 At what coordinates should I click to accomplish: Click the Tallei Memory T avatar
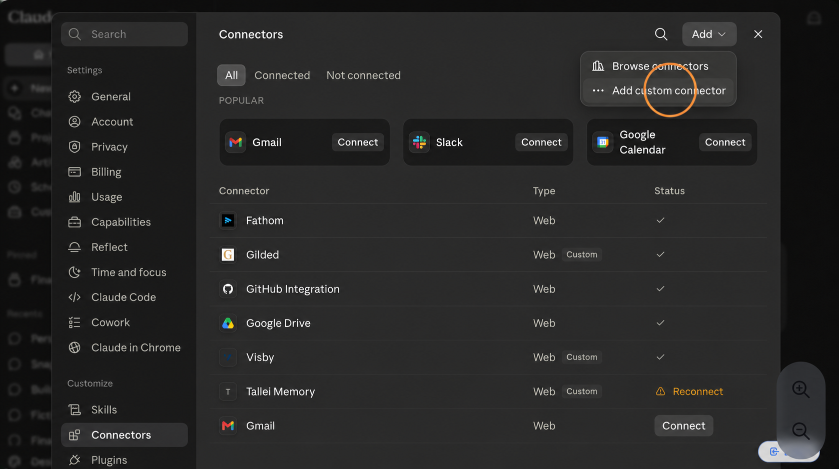[228, 391]
